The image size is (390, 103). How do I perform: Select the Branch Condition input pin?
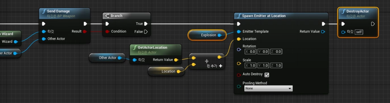click(107, 32)
